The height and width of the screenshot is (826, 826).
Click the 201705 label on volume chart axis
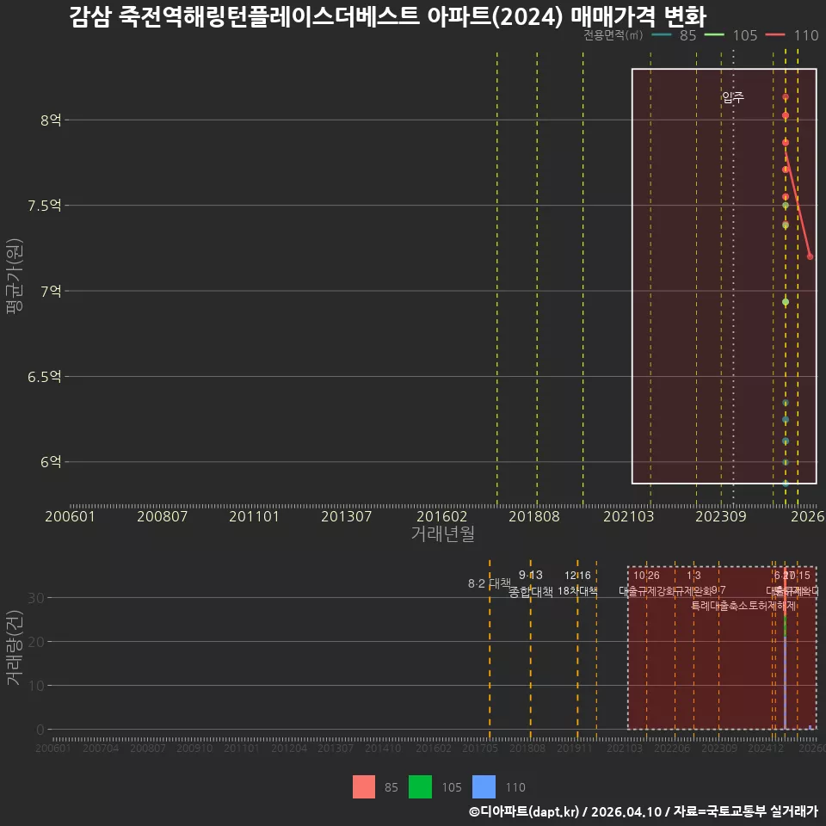coord(480,748)
